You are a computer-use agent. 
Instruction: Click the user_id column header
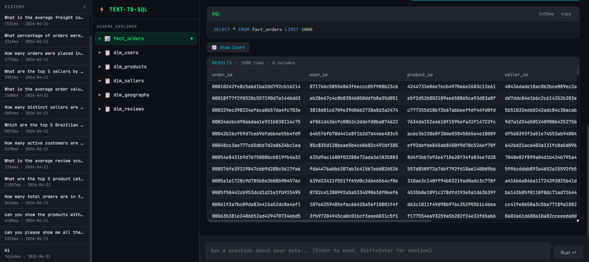click(319, 75)
